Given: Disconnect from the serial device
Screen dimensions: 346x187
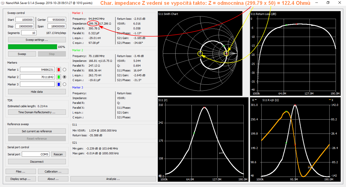Looking at the screenshot, I should [37, 162].
